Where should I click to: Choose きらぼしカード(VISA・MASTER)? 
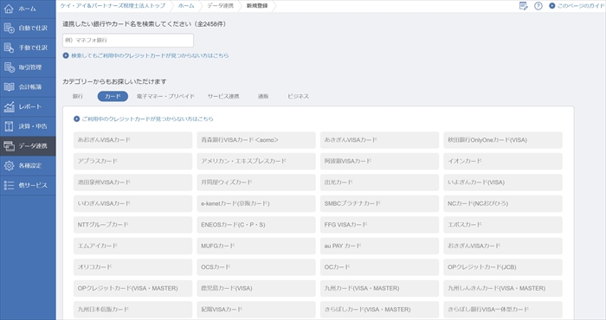[x=379, y=310]
